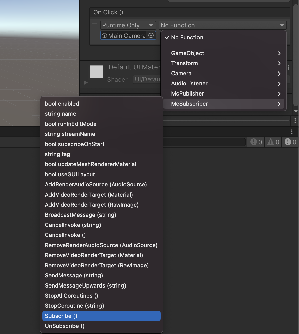Click the On Click () header
Viewport: 299px width, 334px height.
pyautogui.click(x=190, y=12)
